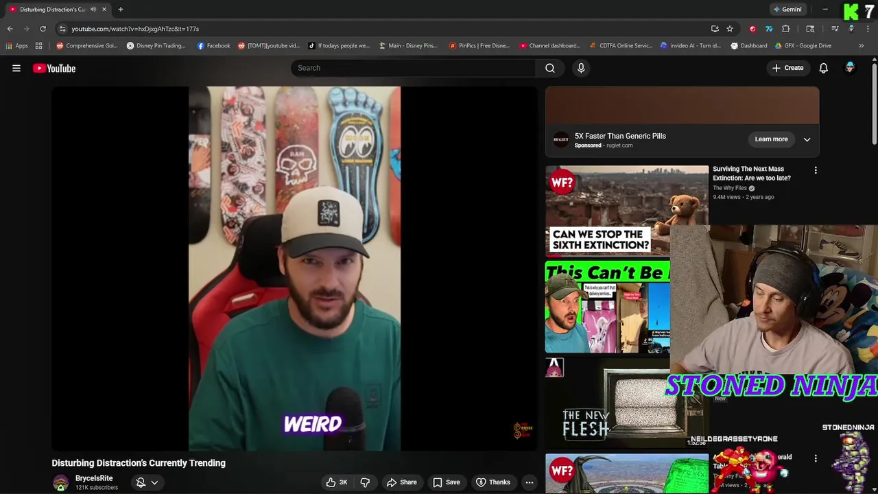Viewport: 878px width, 494px height.
Task: Save the video to a playlist
Action: 447,482
